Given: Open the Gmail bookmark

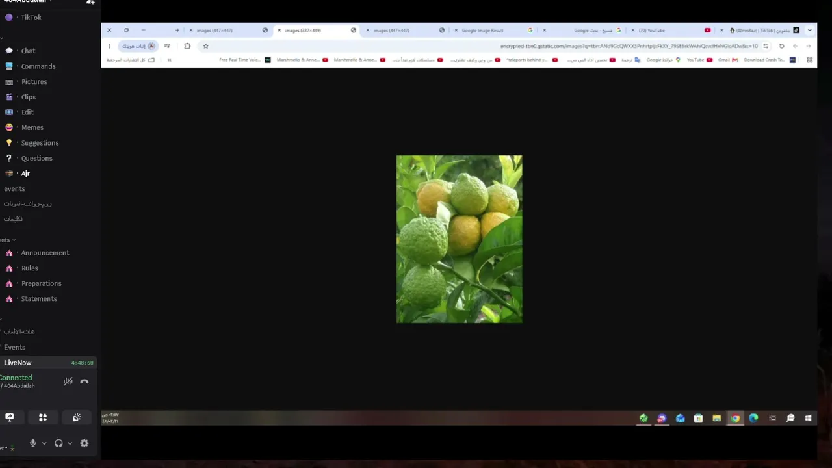Looking at the screenshot, I should tap(728, 60).
